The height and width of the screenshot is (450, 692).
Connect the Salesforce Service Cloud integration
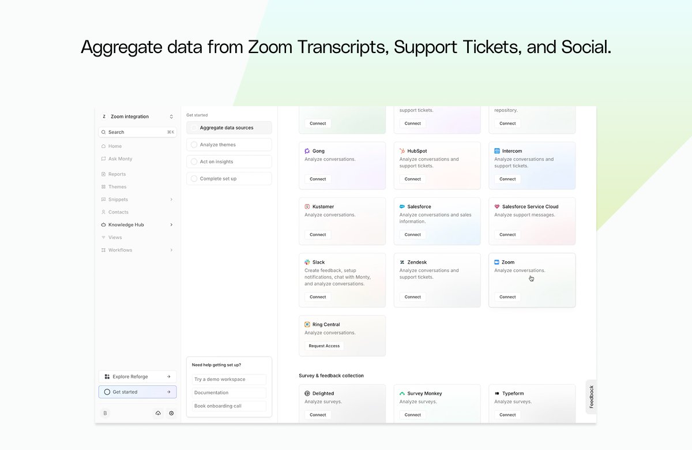[x=507, y=235]
